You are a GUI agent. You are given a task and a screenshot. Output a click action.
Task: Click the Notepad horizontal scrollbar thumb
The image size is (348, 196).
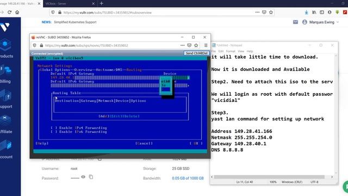[x=269, y=177]
